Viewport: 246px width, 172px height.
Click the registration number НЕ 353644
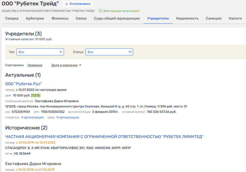22,154
